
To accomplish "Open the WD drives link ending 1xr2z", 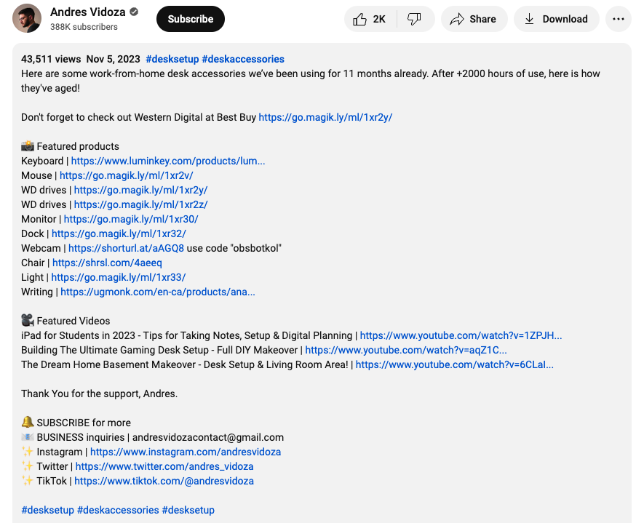I will pos(140,204).
